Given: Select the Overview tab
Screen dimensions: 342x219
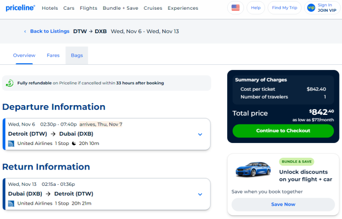Looking at the screenshot, I should click(x=24, y=56).
